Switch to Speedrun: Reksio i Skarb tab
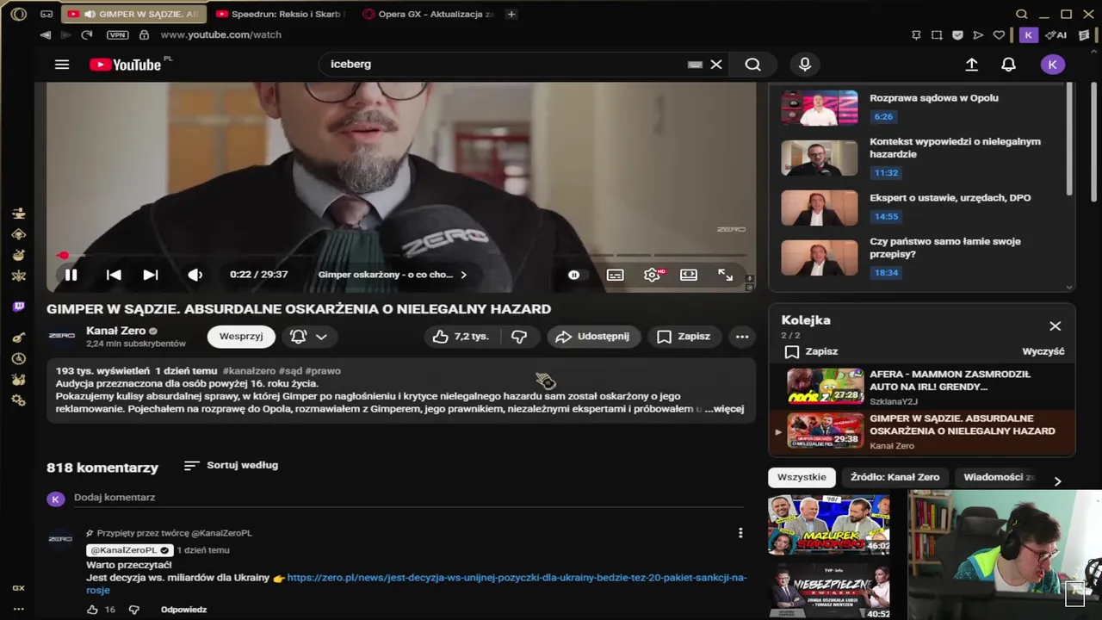This screenshot has height=620, width=1102. 280,15
